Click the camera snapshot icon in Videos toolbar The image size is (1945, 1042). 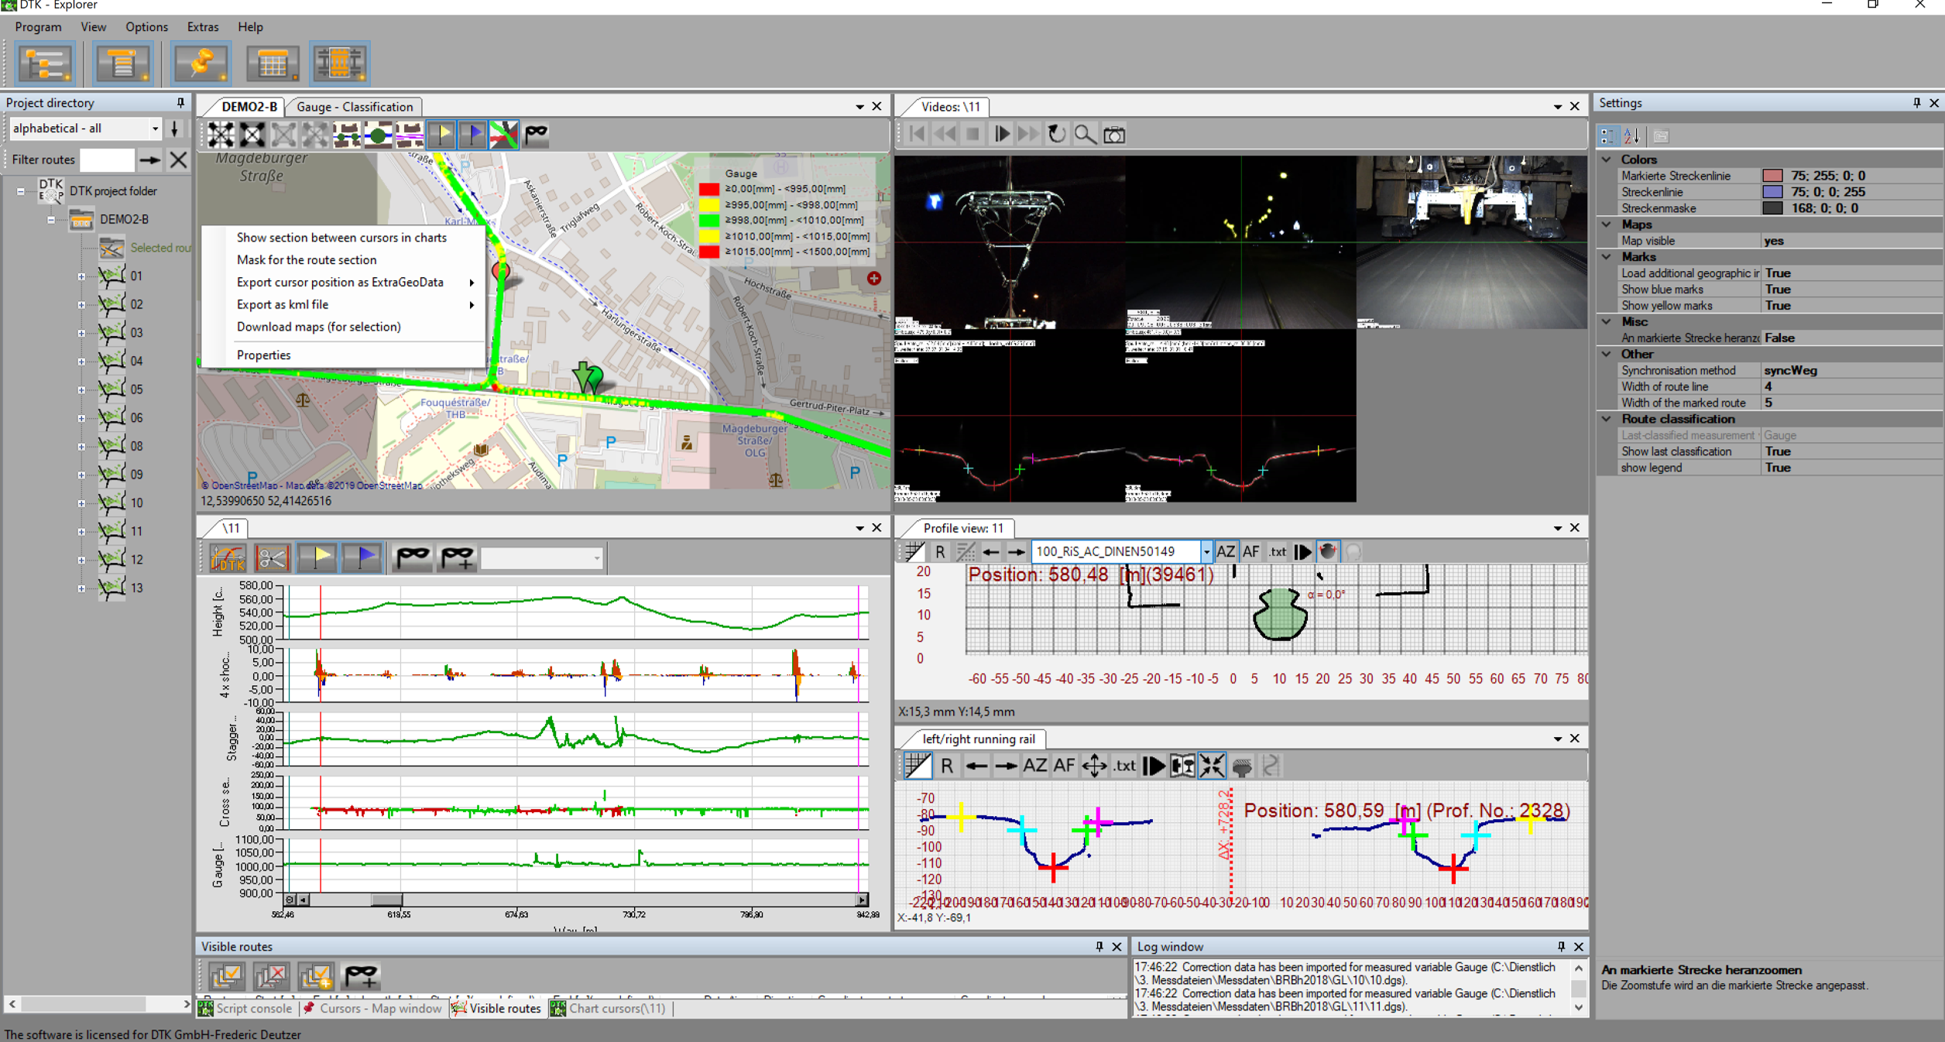pyautogui.click(x=1114, y=135)
